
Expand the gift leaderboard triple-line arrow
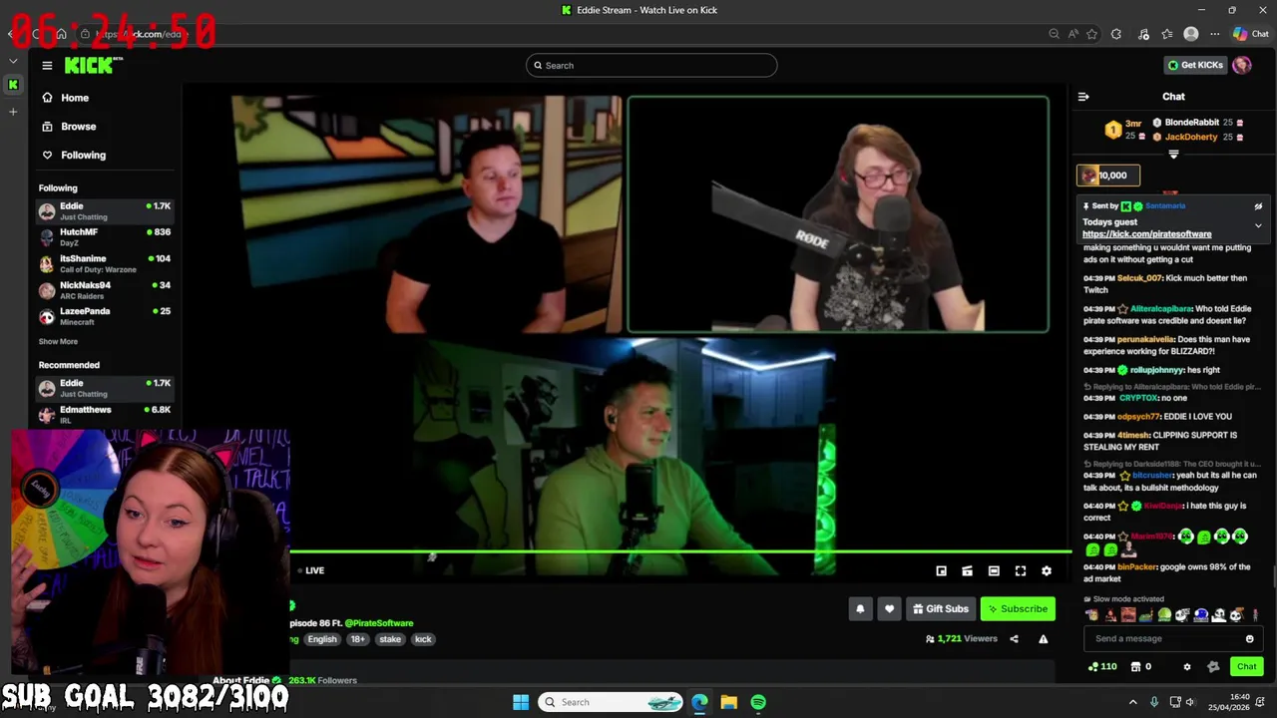[x=1173, y=155]
